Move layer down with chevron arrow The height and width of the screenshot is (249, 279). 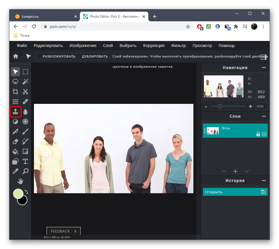click(246, 171)
